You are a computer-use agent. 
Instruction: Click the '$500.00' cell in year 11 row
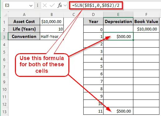tap(118, 111)
